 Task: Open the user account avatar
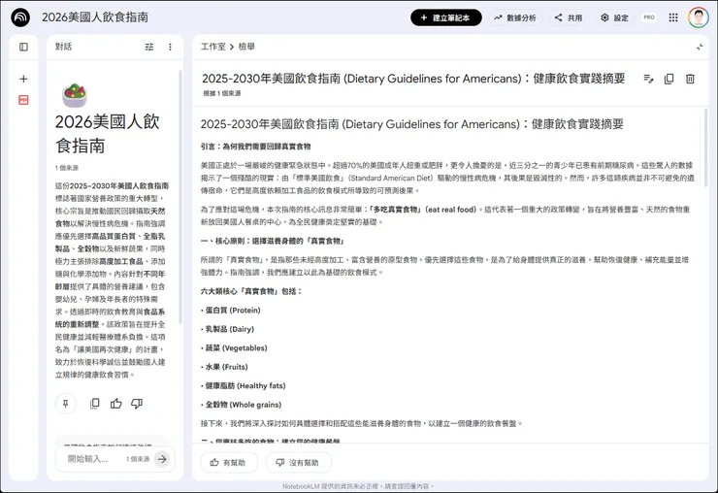698,17
